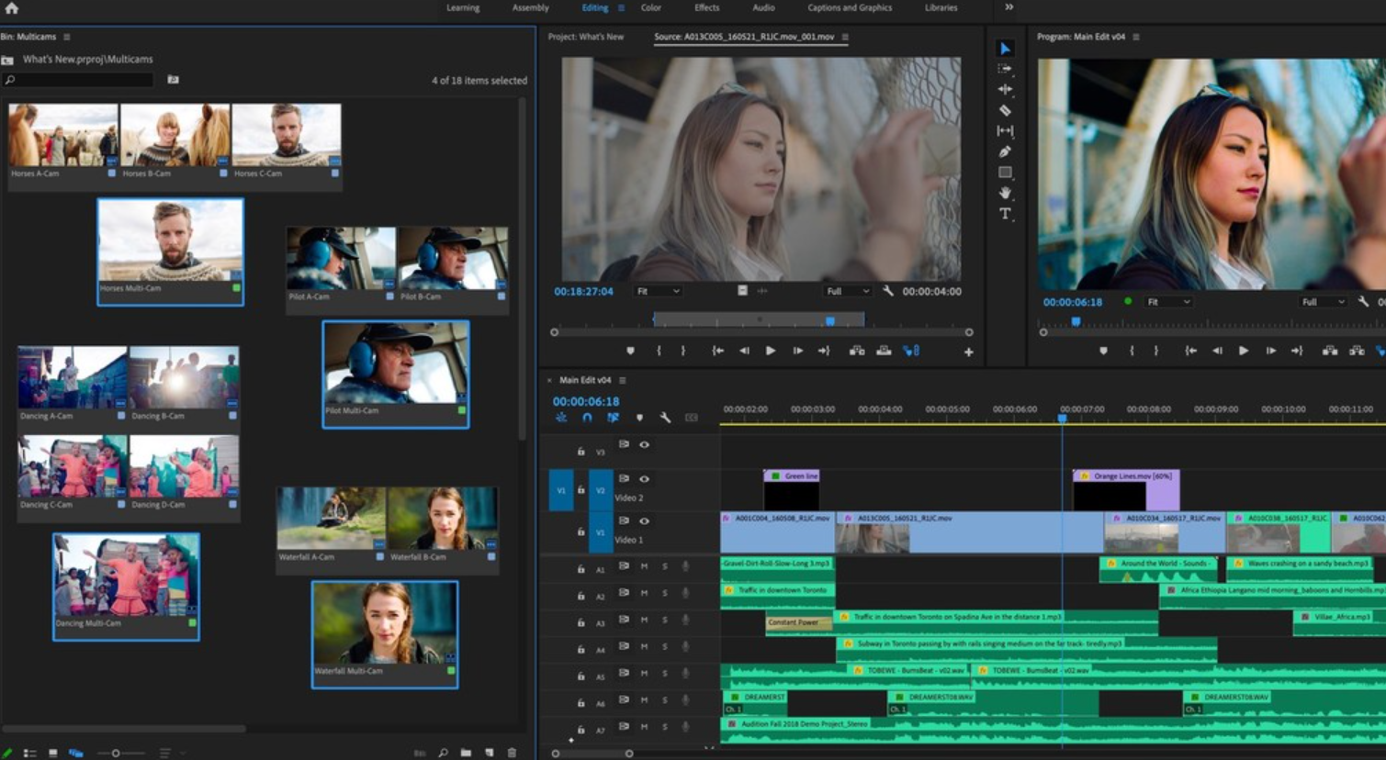The width and height of the screenshot is (1386, 760).
Task: Play the Source monitor clip
Action: [x=771, y=351]
